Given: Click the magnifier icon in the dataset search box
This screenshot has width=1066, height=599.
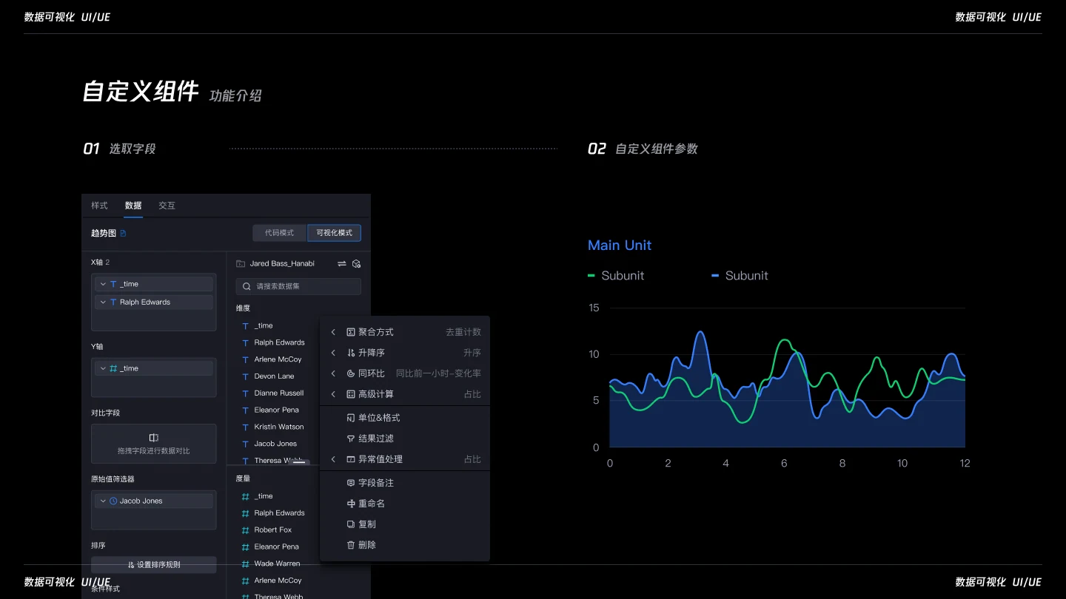Looking at the screenshot, I should pos(247,286).
